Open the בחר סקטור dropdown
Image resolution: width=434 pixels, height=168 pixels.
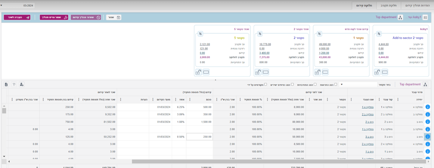pos(358,85)
